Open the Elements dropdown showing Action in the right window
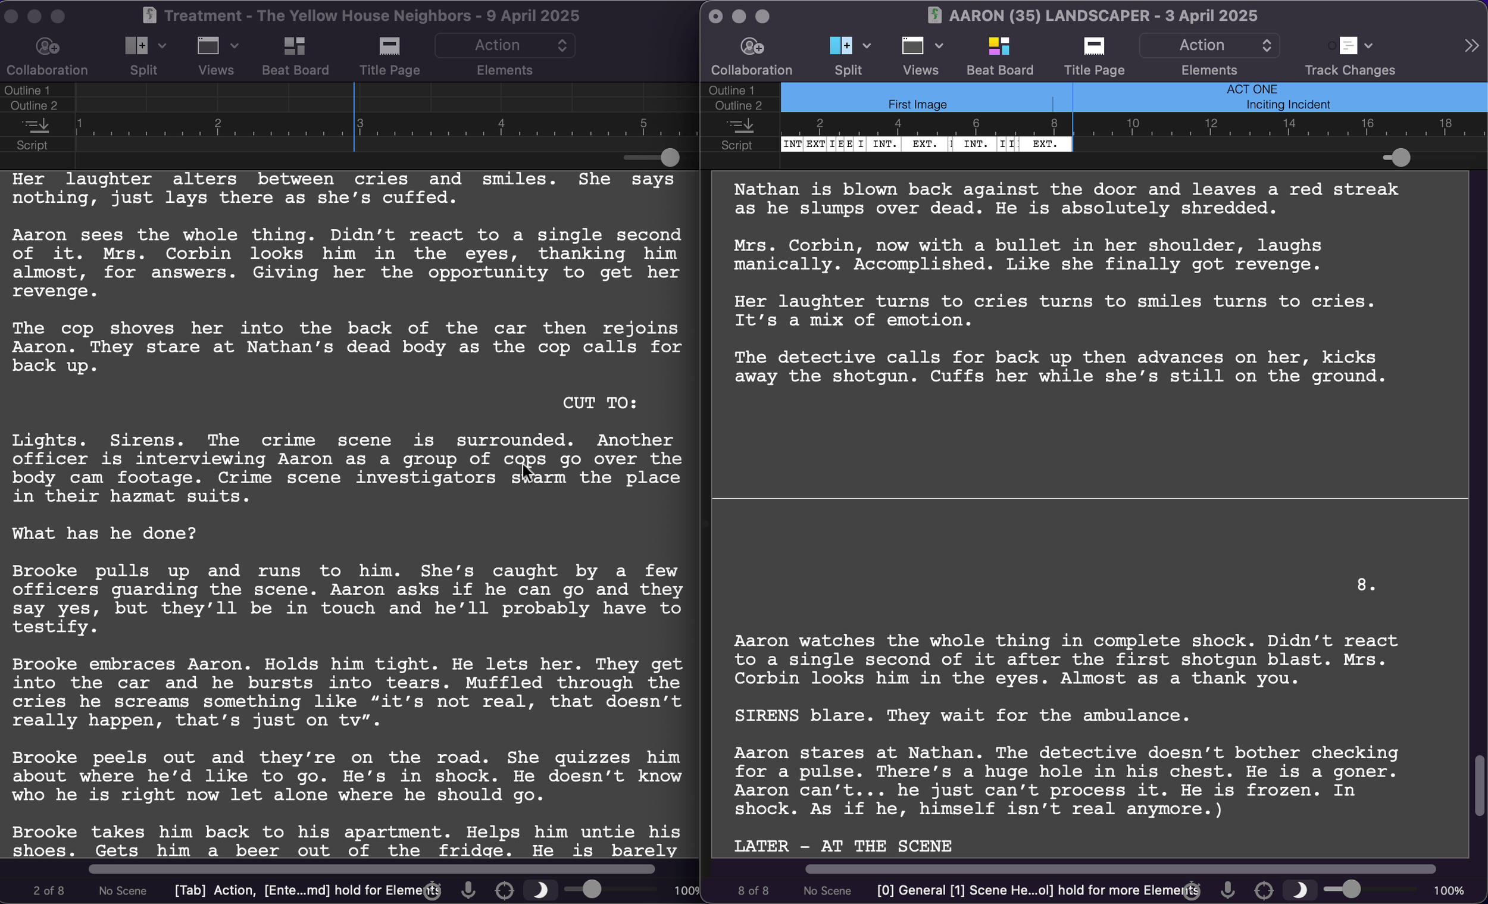This screenshot has width=1488, height=904. click(x=1209, y=45)
